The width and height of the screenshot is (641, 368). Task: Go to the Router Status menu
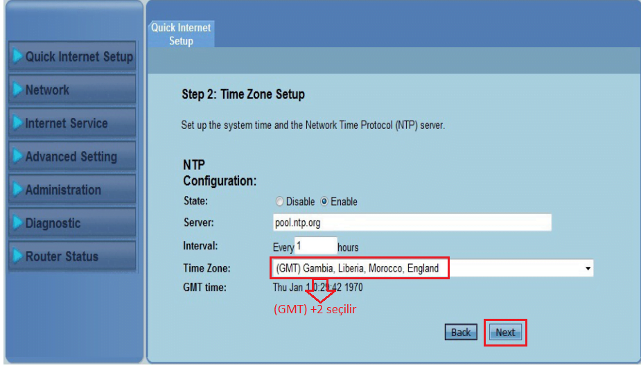tap(72, 256)
